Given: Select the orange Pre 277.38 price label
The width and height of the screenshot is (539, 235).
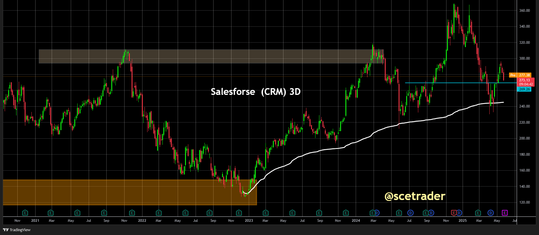Looking at the screenshot, I should point(520,75).
